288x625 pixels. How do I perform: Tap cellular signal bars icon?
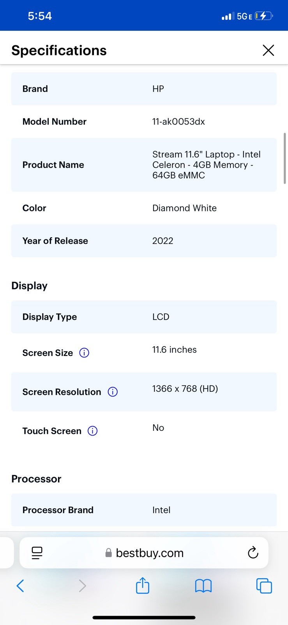pos(228,16)
